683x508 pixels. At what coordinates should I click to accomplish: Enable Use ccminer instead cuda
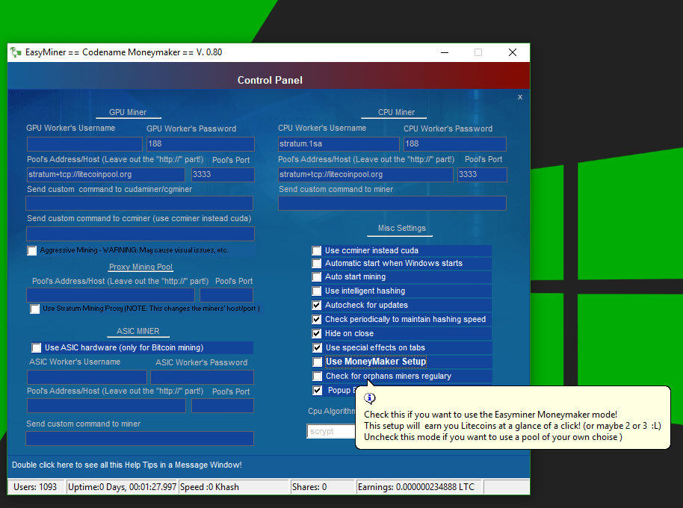(317, 250)
